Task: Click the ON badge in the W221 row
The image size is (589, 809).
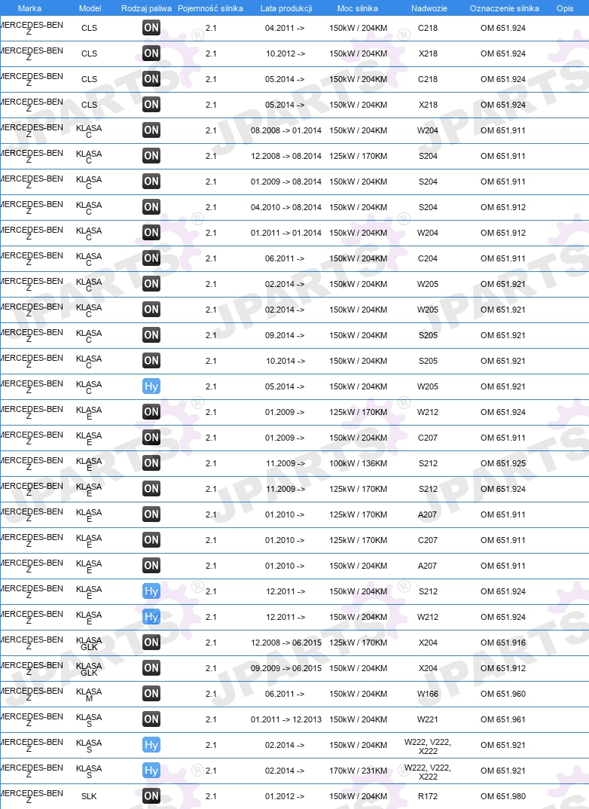Action: [151, 719]
